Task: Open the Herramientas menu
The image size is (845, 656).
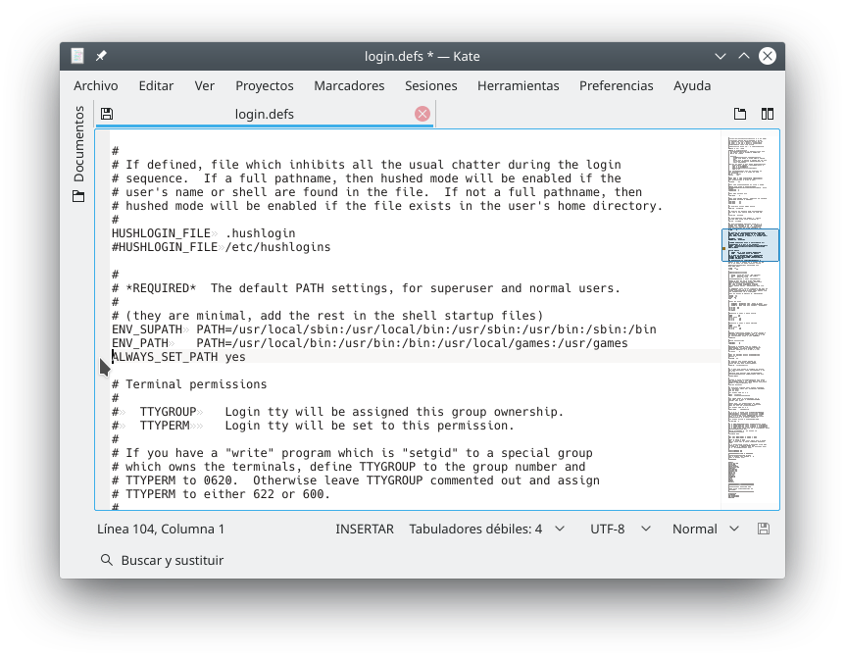Action: pos(518,85)
